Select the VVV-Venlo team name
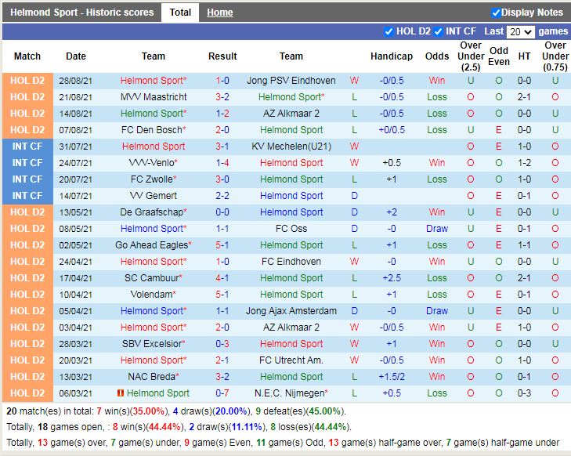The height and width of the screenshot is (456, 571). coord(154,163)
